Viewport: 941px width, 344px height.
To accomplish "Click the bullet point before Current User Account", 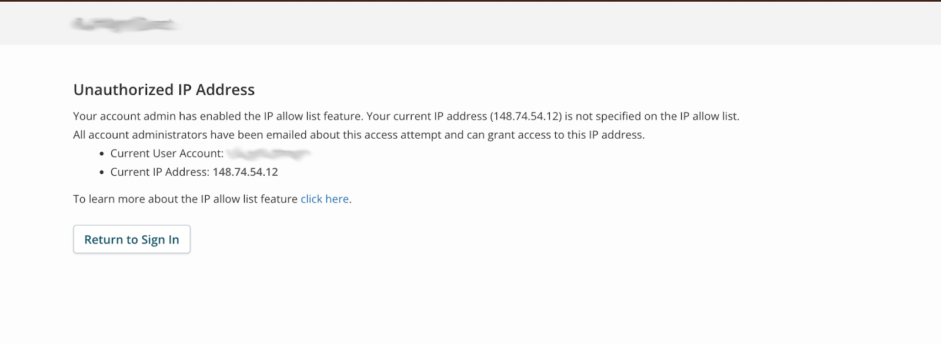I will (x=102, y=154).
